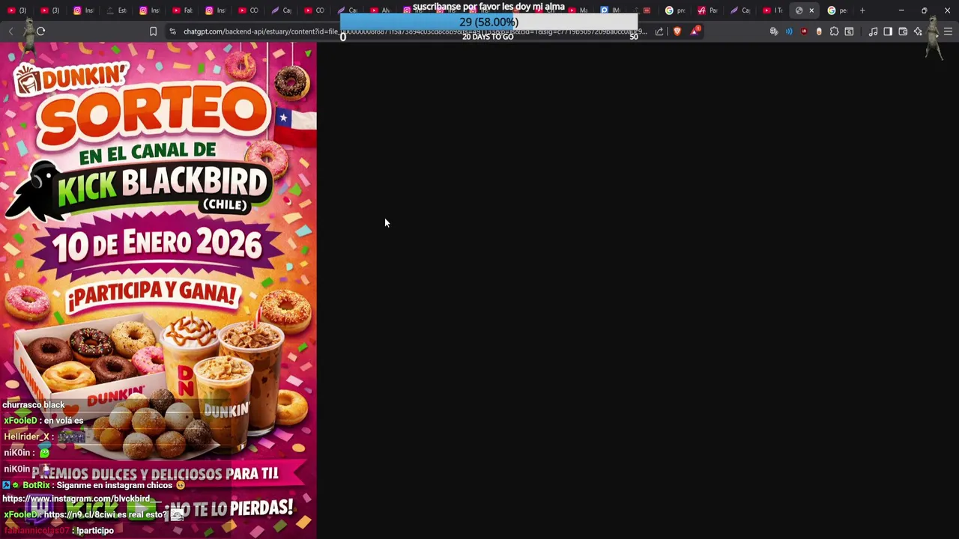Image resolution: width=959 pixels, height=539 pixels.
Task: Open site settings icon beside the URL
Action: click(x=172, y=31)
